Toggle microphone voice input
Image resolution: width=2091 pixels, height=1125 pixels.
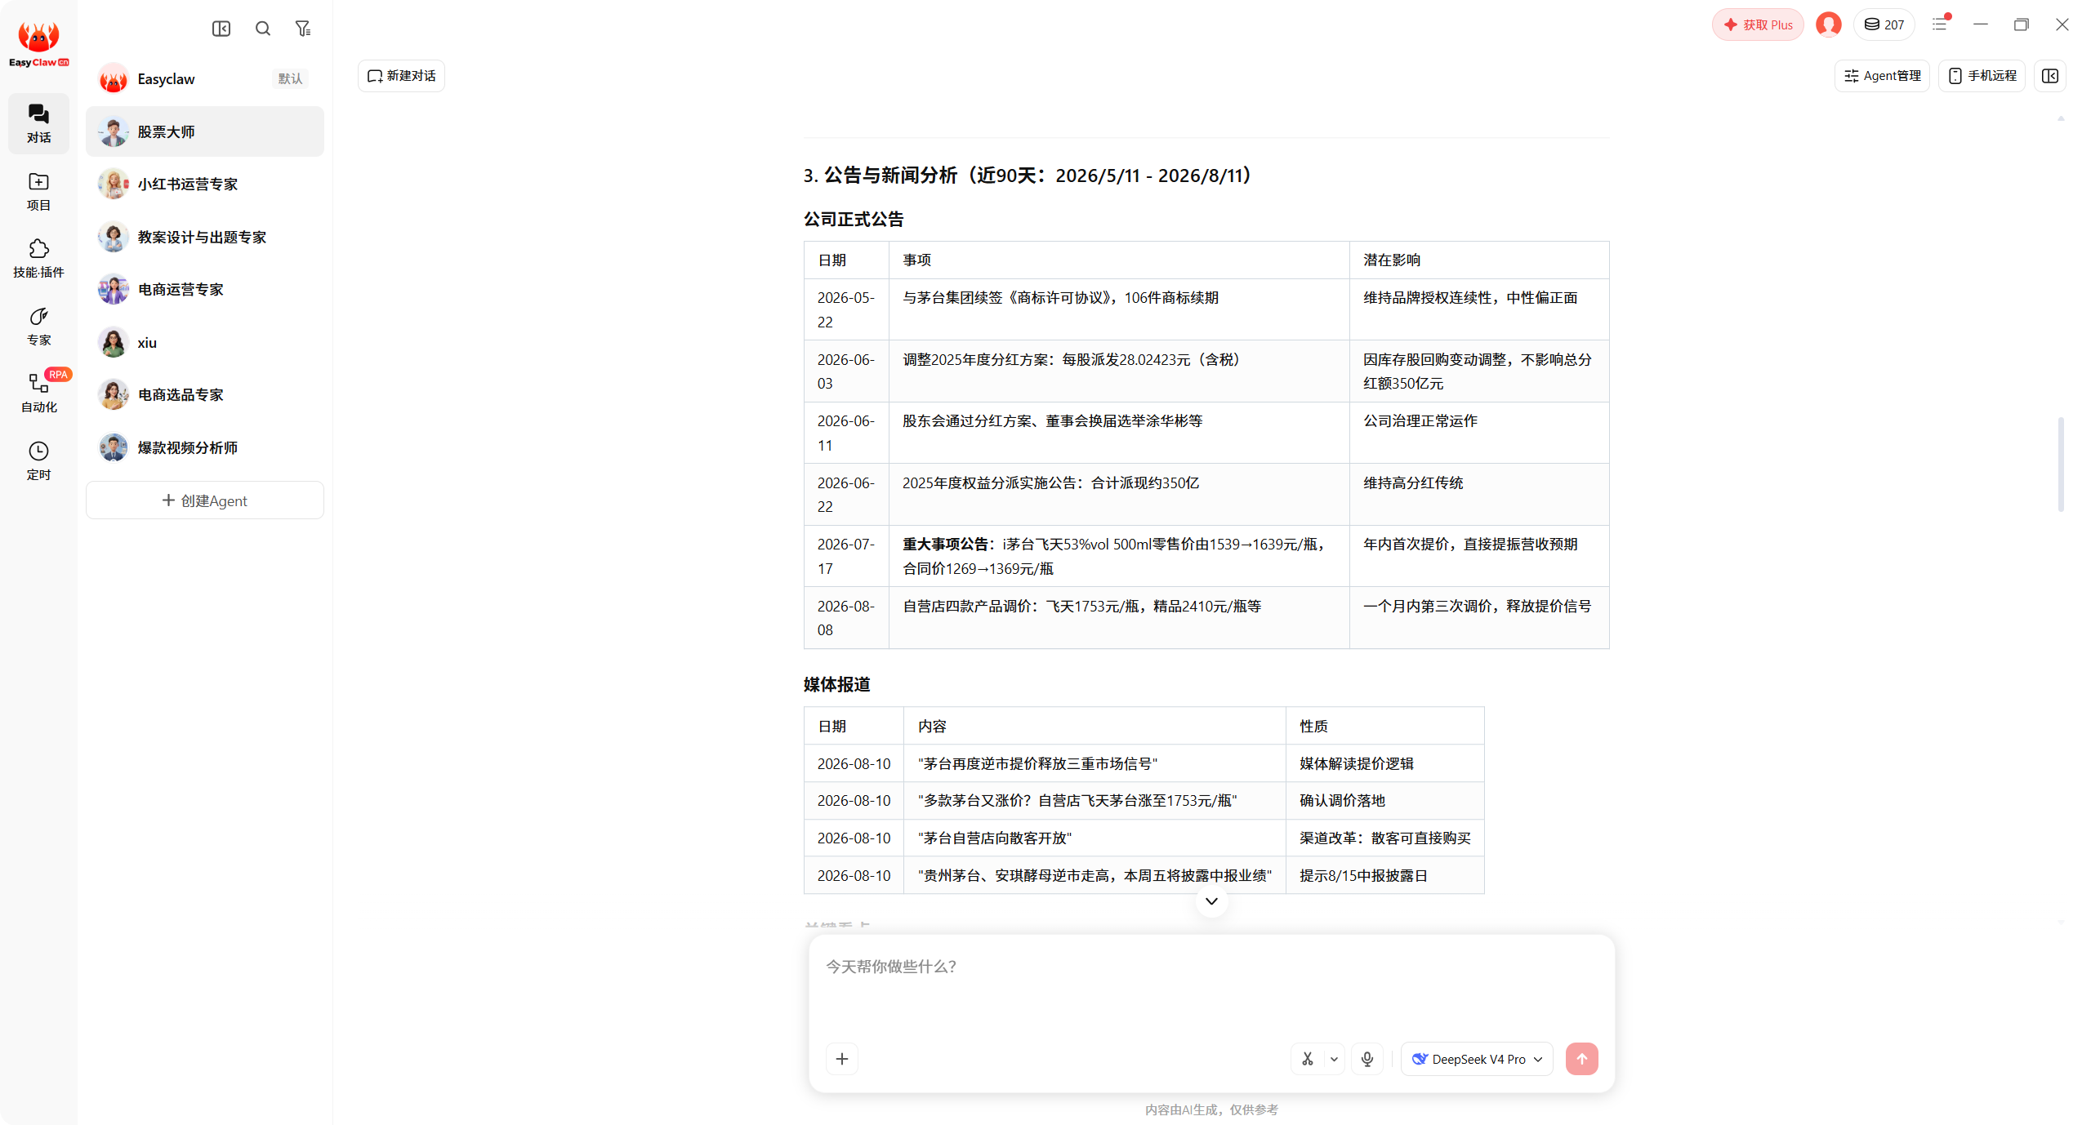(1367, 1059)
